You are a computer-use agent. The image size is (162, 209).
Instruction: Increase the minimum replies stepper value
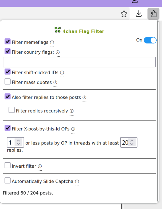coord(132,141)
